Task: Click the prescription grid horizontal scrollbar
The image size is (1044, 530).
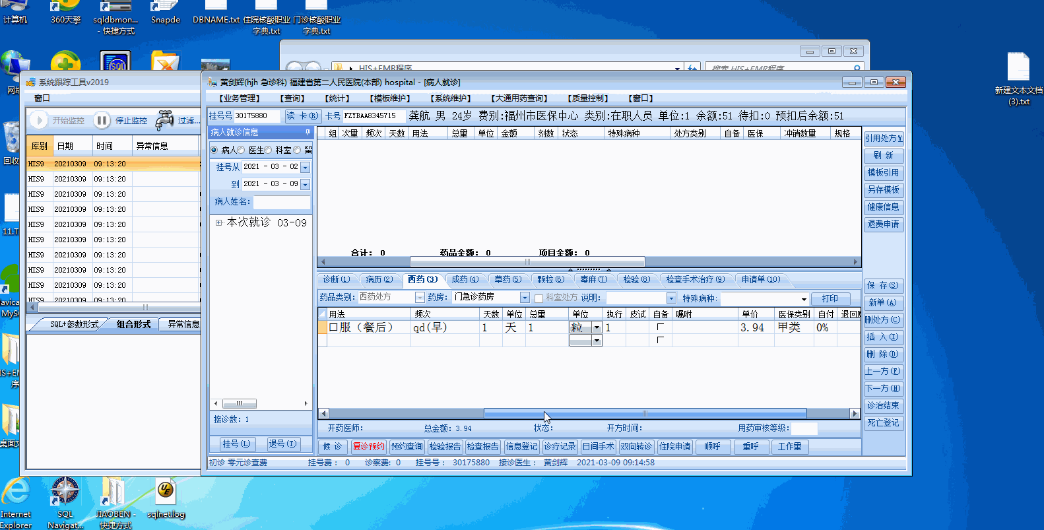Action: tap(644, 414)
